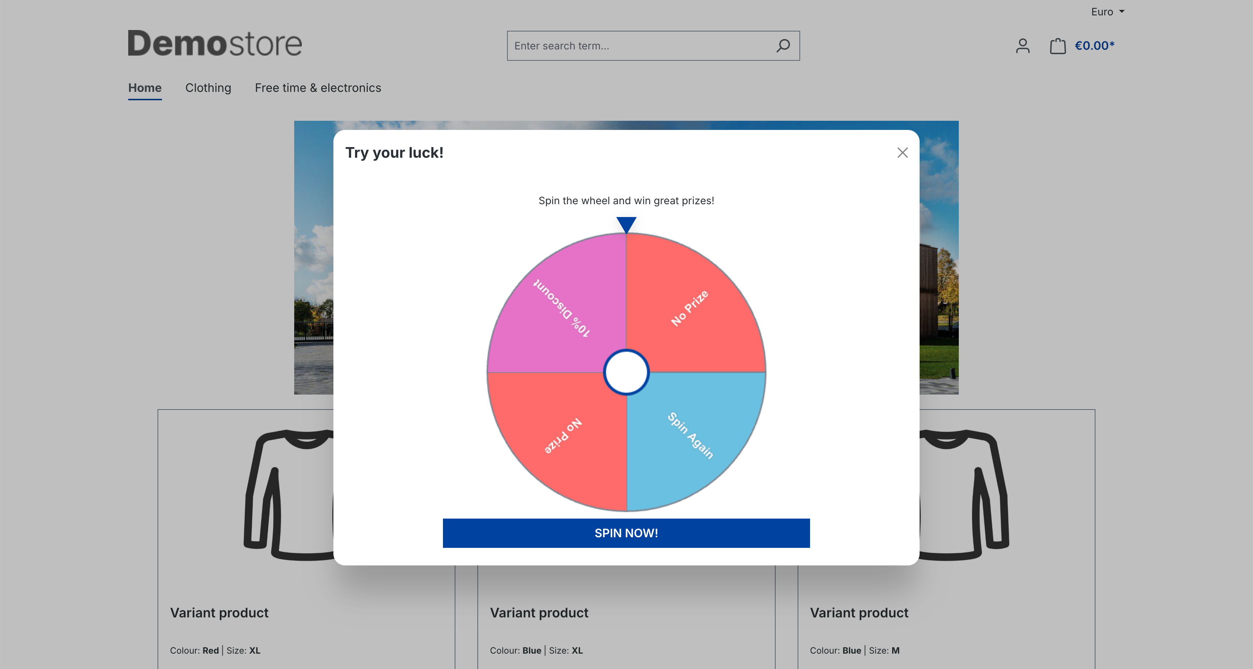The width and height of the screenshot is (1253, 669).
Task: Open the Blue M Variant product title
Action: 859,613
